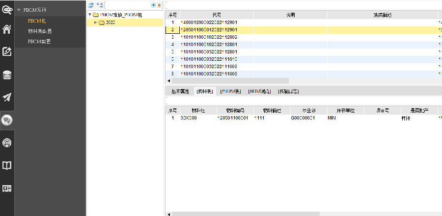Collapse the PBOM menu group in sidebar
This screenshot has height=216, width=442.
pos(19,10)
